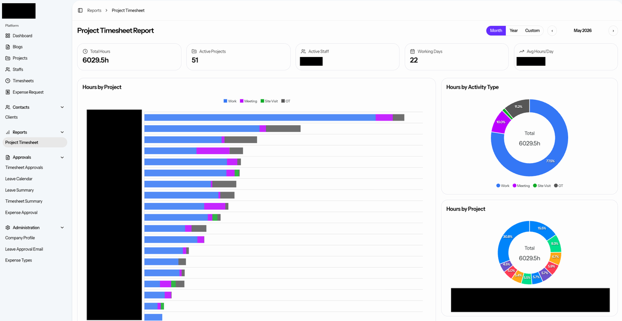The image size is (622, 321).
Task: Click the Reports bar chart icon
Action: 8,132
